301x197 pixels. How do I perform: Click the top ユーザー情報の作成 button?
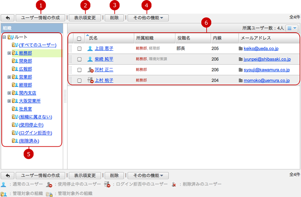[40, 18]
